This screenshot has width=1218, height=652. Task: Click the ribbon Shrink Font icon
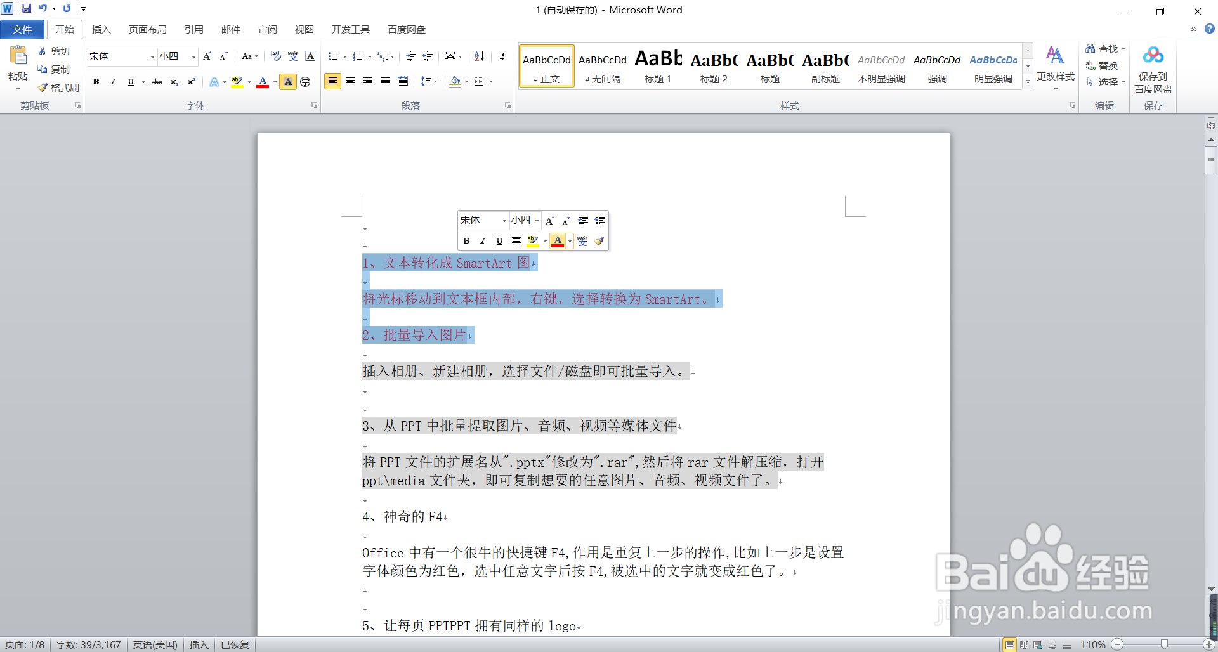tap(223, 56)
